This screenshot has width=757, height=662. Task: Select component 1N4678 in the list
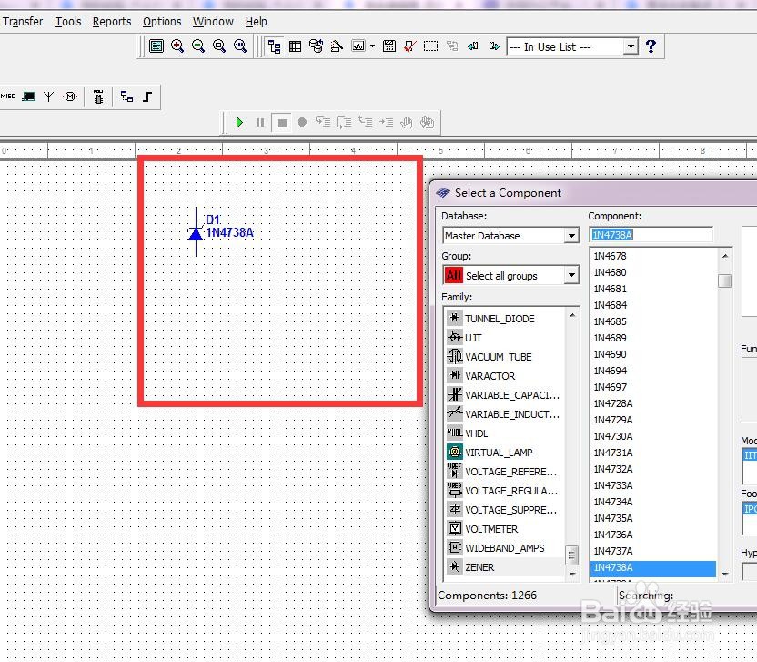[653, 256]
